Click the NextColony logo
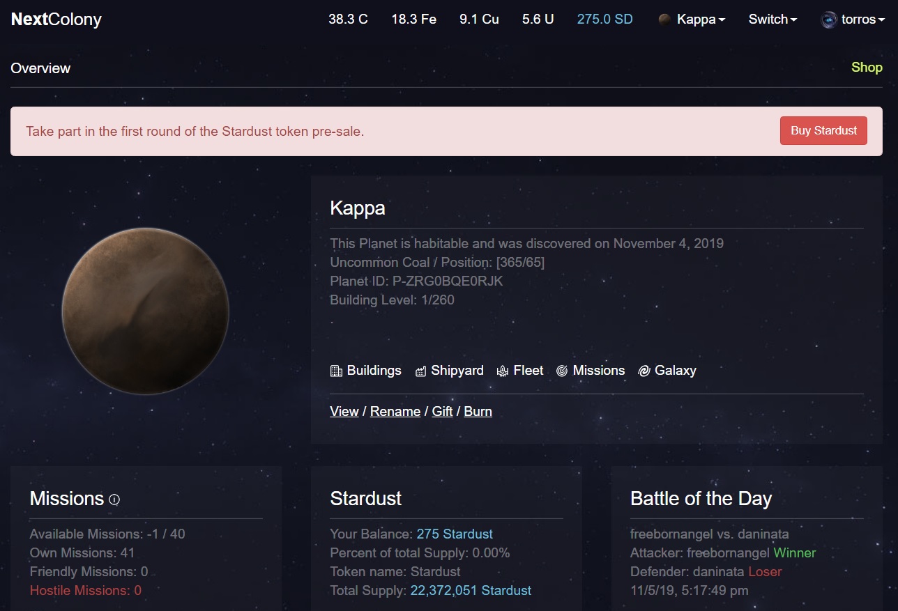898x611 pixels. point(56,20)
